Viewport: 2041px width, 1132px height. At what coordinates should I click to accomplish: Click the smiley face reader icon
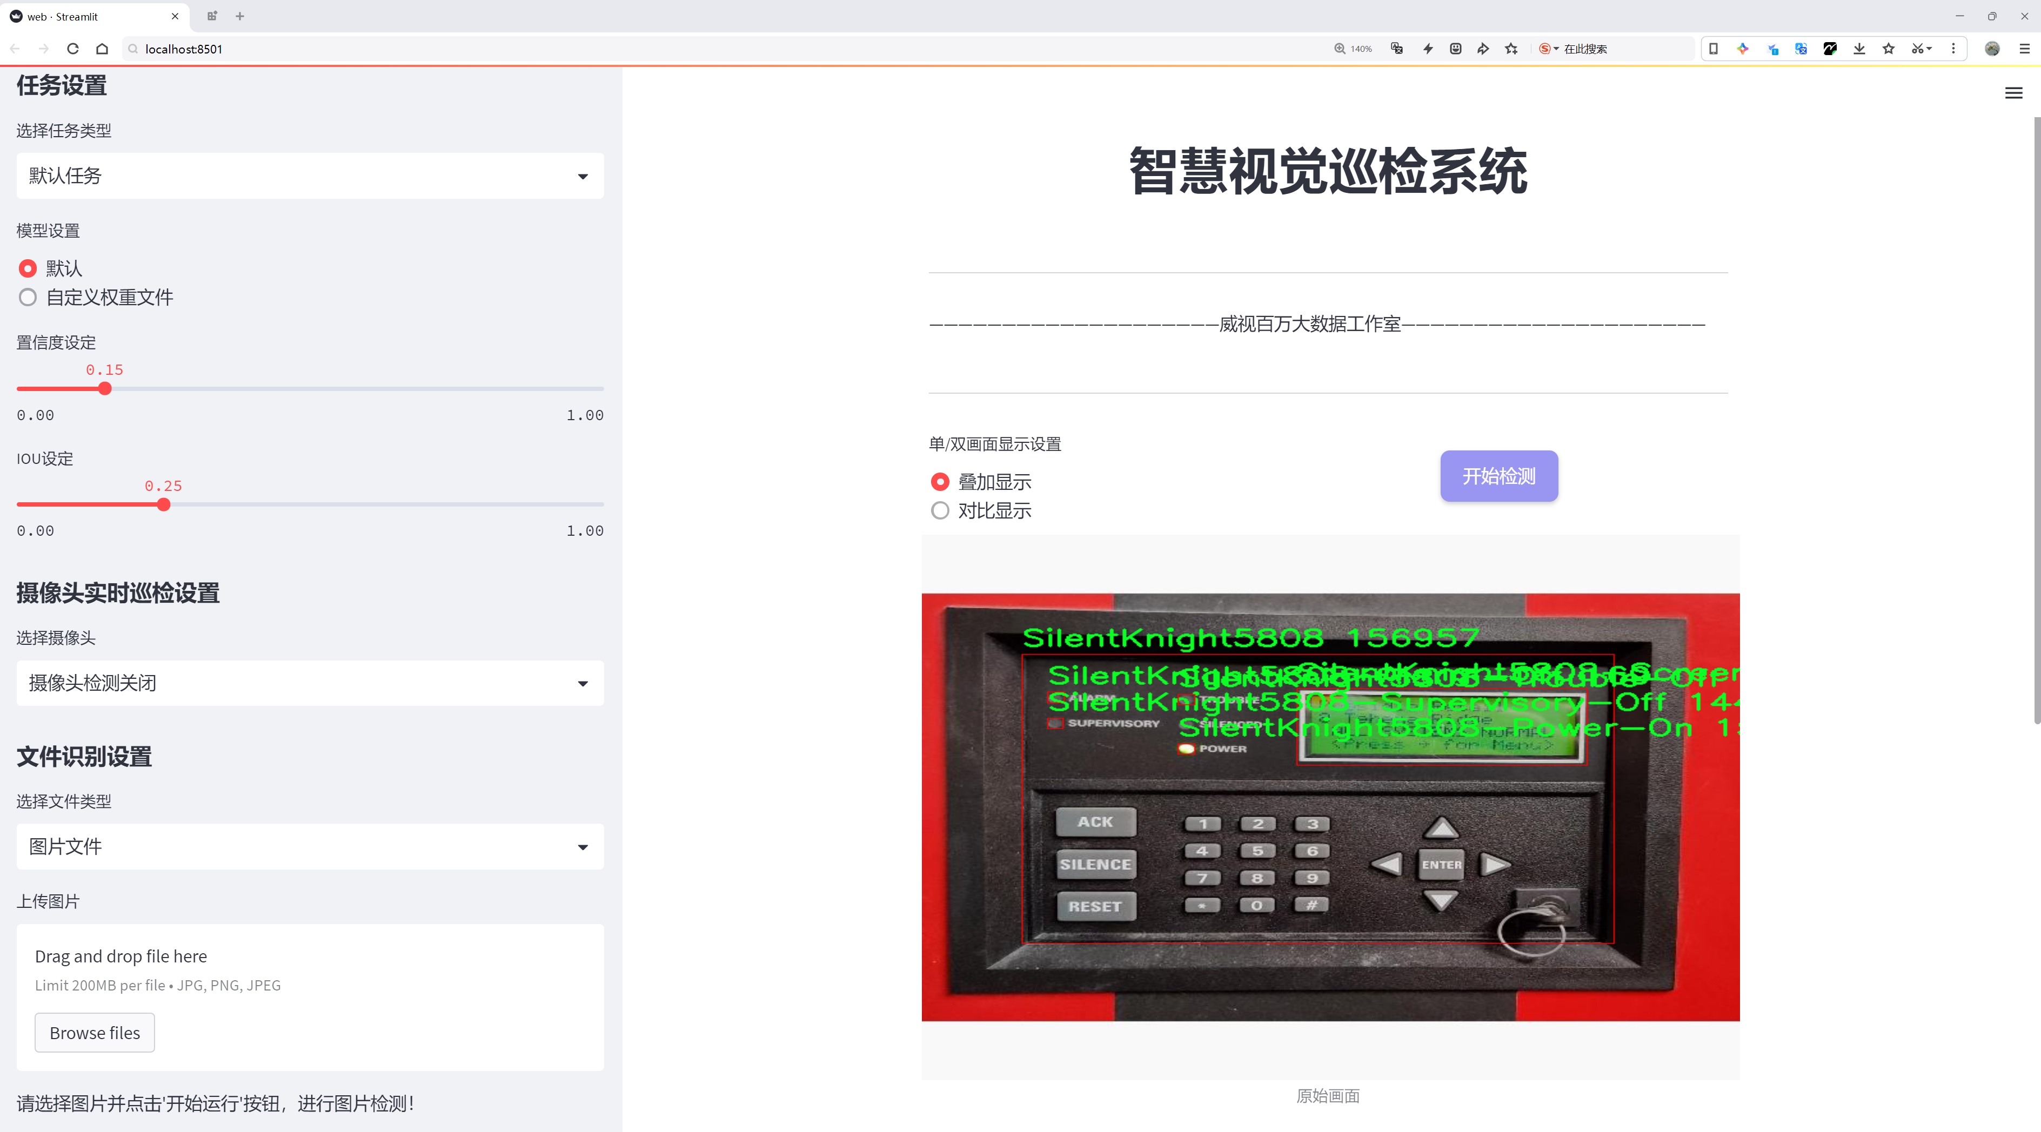click(1455, 48)
